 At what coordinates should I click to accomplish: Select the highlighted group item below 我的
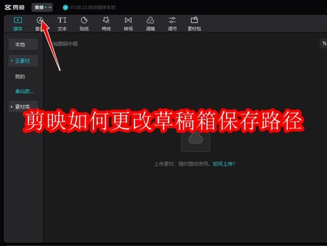(24, 91)
